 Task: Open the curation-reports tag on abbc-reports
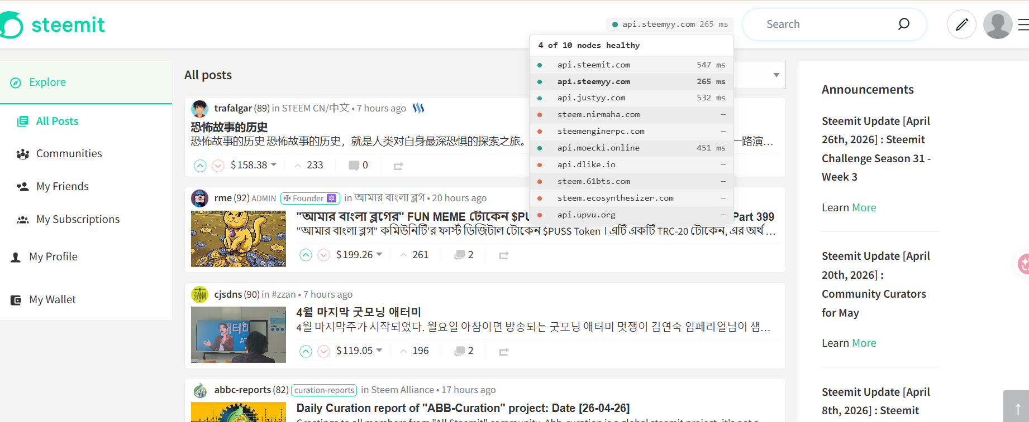324,390
